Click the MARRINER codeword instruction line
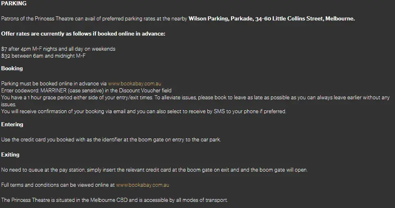 pyautogui.click(x=86, y=91)
